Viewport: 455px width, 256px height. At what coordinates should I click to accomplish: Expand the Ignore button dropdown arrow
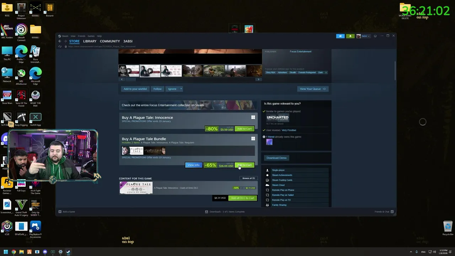(181, 89)
